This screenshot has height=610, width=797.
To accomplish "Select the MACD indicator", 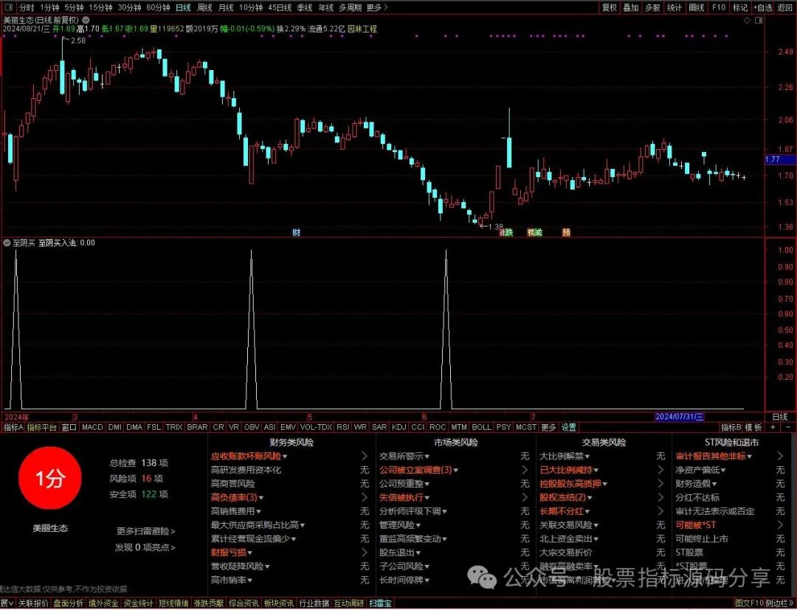I will tap(92, 428).
